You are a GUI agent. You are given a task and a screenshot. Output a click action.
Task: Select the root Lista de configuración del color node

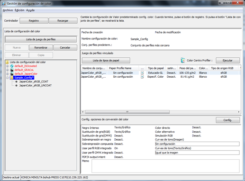pos(28,62)
